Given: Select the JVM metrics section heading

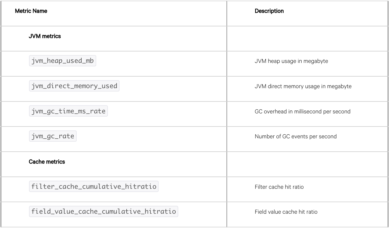Looking at the screenshot, I should [45, 36].
